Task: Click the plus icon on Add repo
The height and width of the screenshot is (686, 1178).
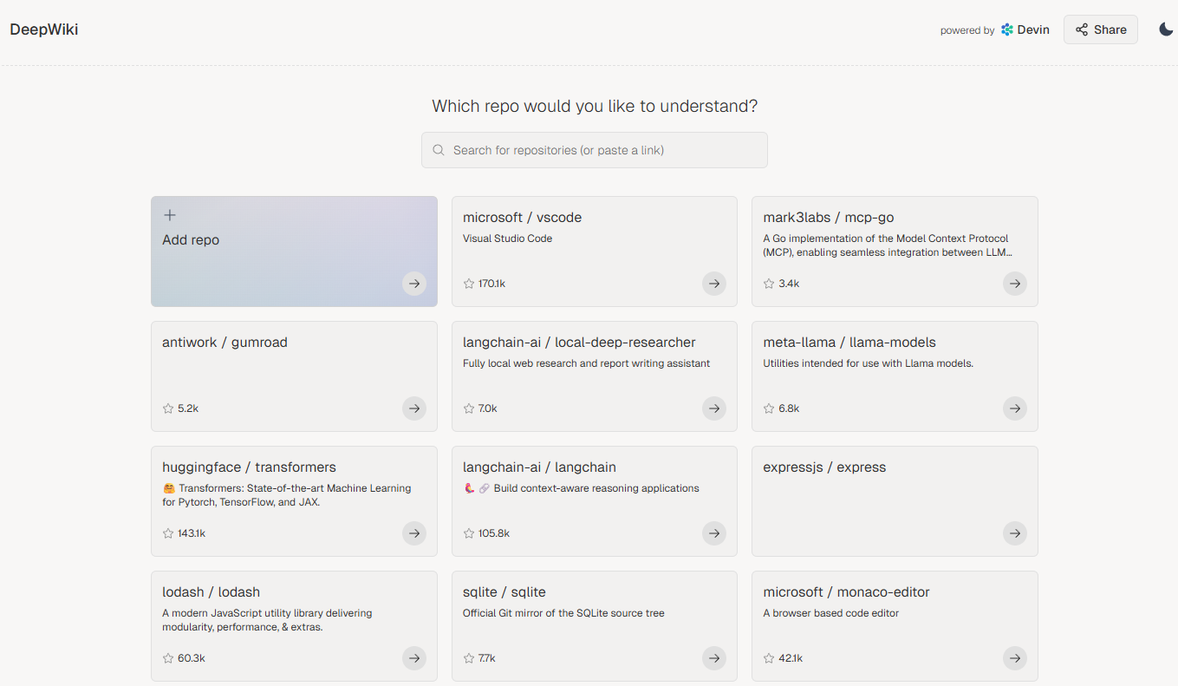Action: pyautogui.click(x=170, y=215)
